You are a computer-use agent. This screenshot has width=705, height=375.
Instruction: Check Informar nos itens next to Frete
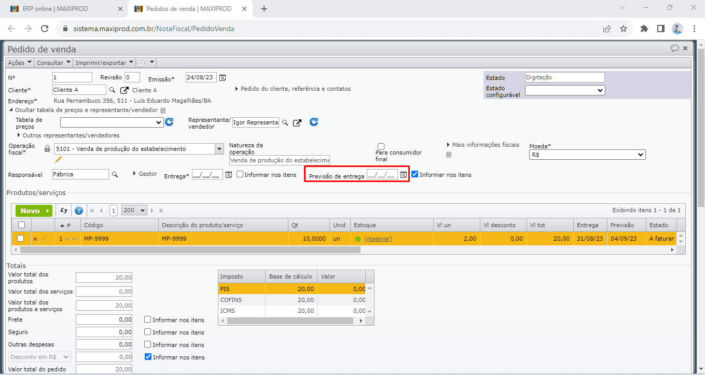(148, 320)
